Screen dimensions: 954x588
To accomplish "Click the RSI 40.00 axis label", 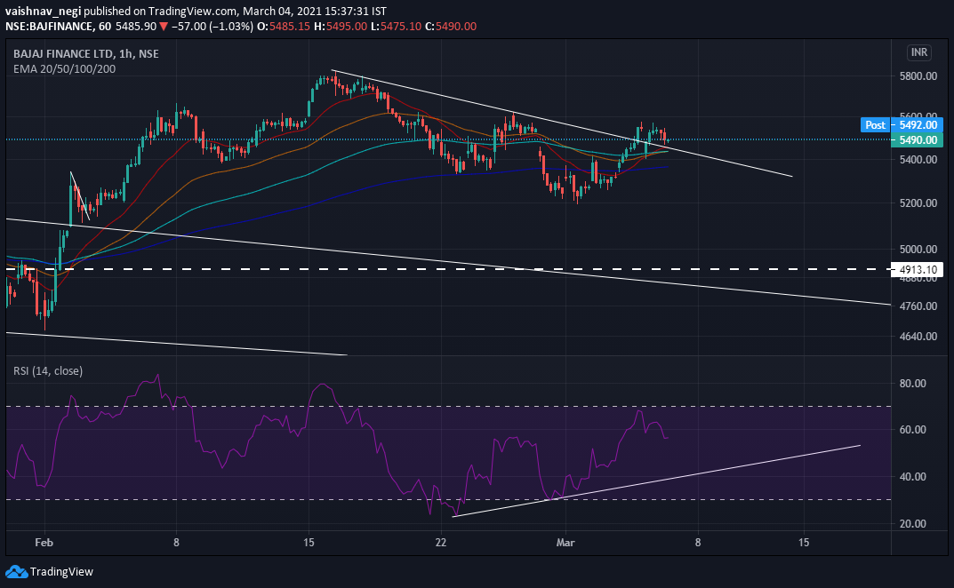I will click(x=912, y=476).
